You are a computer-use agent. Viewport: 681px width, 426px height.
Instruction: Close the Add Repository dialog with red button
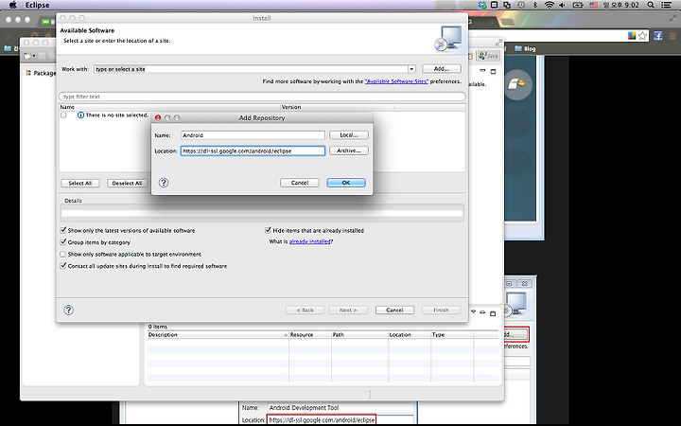[x=158, y=117]
